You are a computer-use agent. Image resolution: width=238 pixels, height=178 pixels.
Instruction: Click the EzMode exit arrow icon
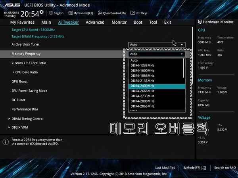click(204, 168)
